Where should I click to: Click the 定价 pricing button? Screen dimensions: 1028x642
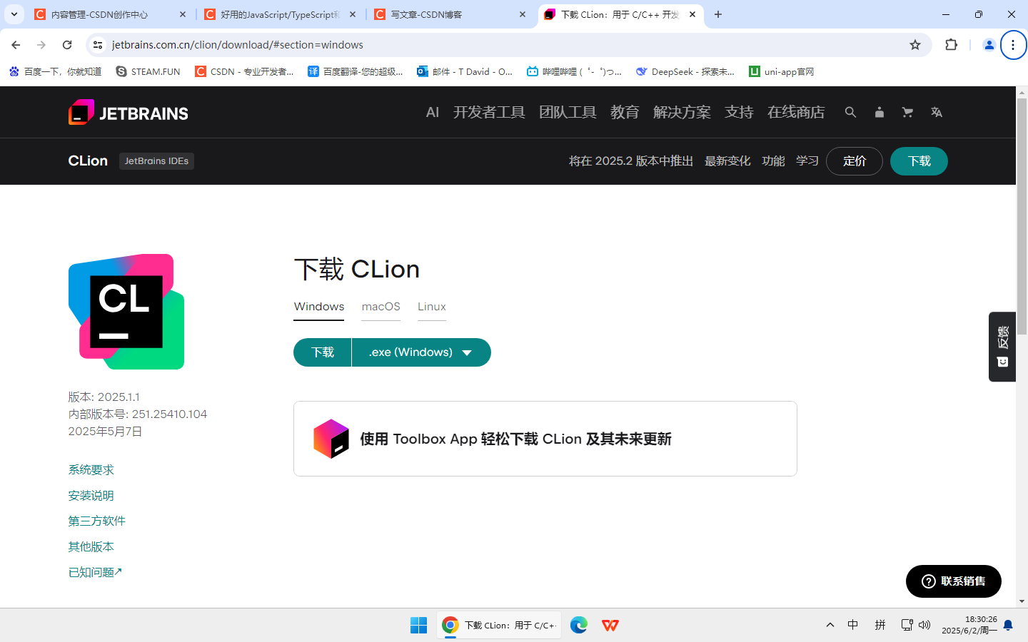[x=855, y=161]
